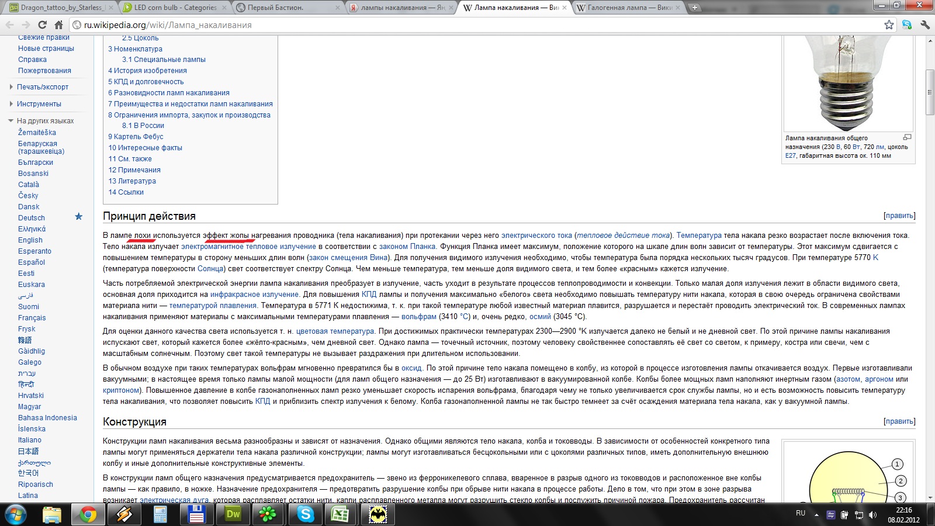Show hidden system tray icons
The width and height of the screenshot is (935, 526).
[816, 515]
